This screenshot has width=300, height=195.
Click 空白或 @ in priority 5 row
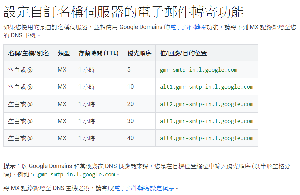[20, 70]
